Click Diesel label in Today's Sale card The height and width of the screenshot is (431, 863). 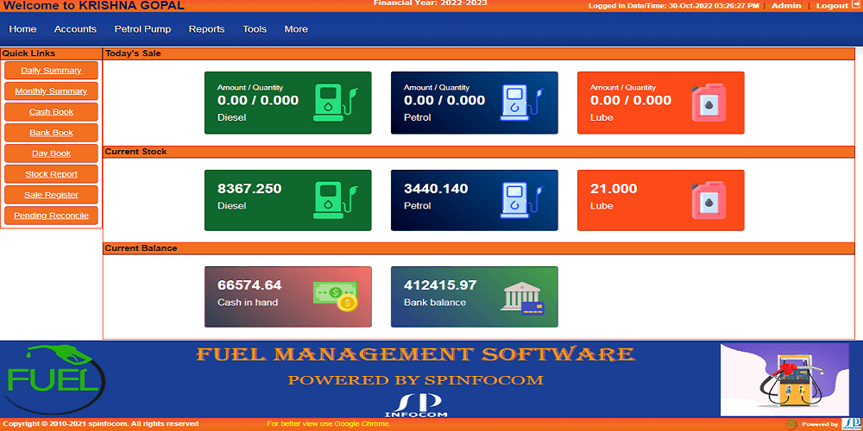231,117
